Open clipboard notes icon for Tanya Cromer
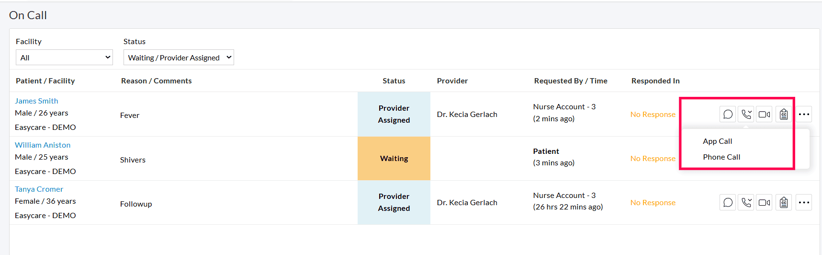Screen dimensions: 822x255 (x=784, y=202)
